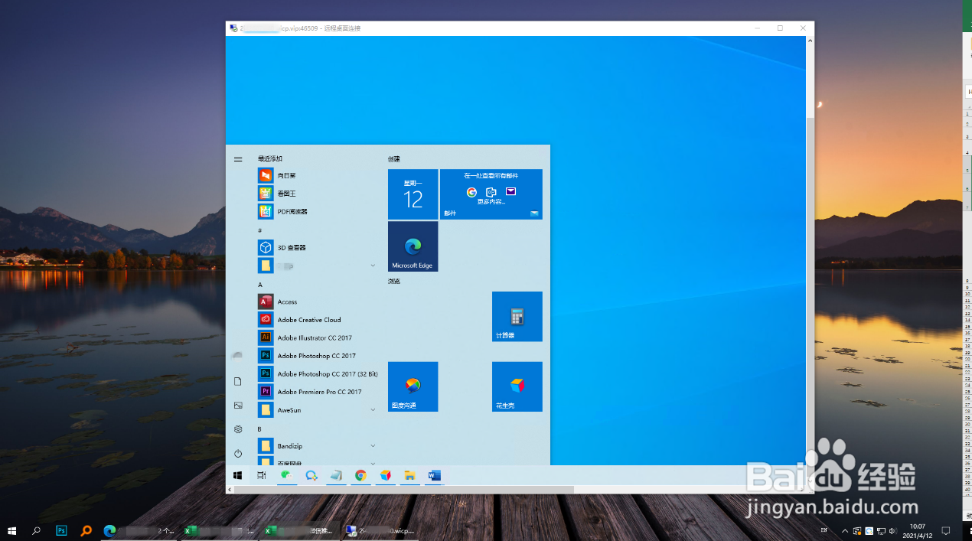This screenshot has height=541, width=972.
Task: Click the input language indicator in tray
Action: tap(824, 530)
